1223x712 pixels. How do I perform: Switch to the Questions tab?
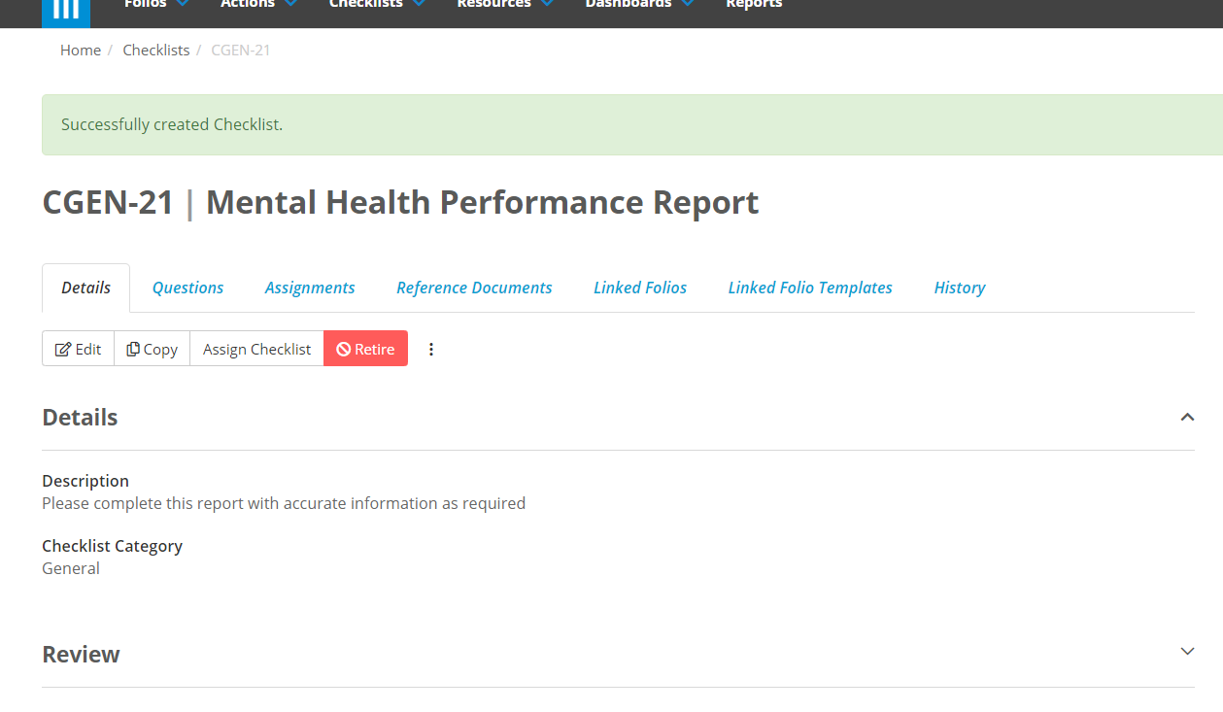point(187,288)
